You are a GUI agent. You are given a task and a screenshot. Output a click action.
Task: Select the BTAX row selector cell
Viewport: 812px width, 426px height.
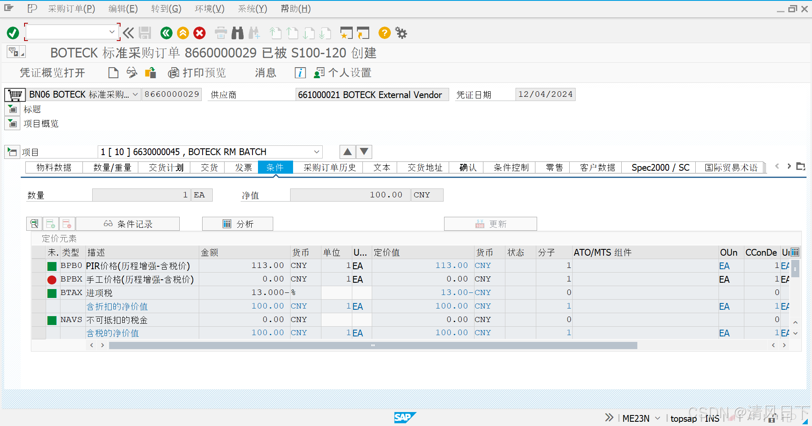[x=39, y=293]
